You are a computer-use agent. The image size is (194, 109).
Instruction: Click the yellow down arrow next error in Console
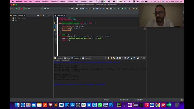tap(109, 58)
